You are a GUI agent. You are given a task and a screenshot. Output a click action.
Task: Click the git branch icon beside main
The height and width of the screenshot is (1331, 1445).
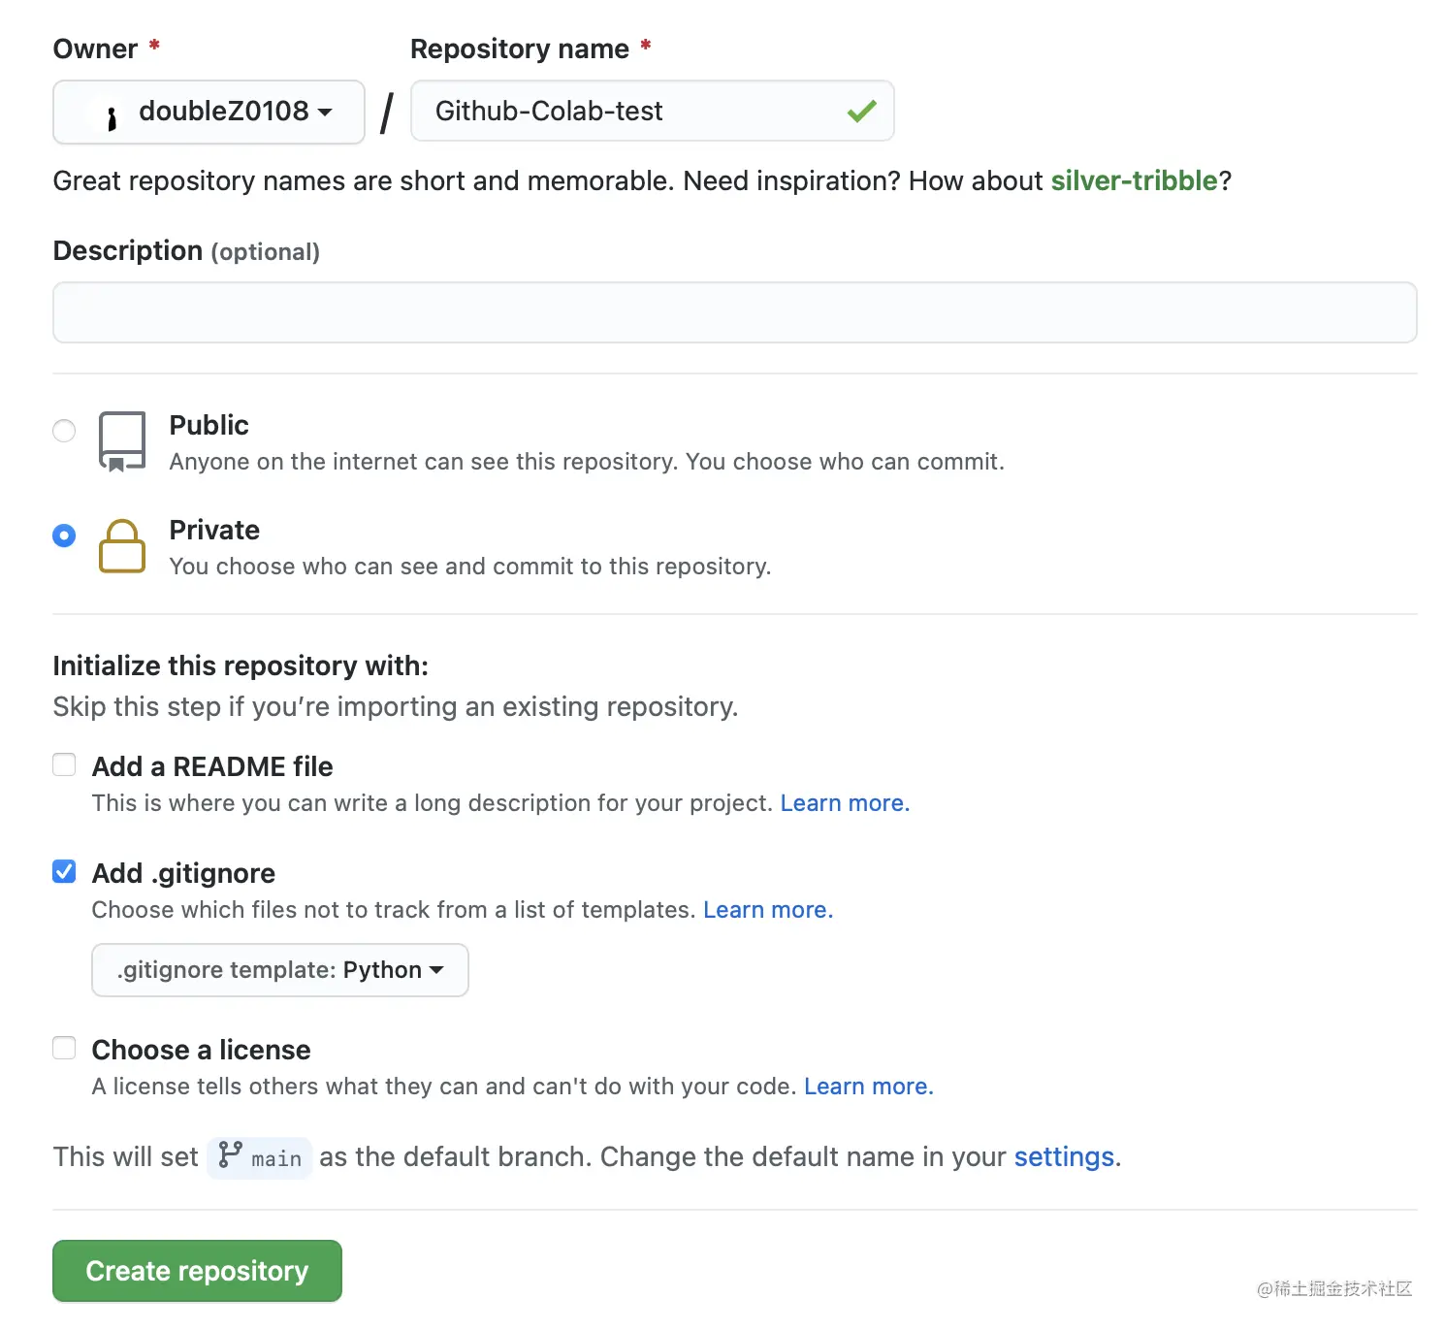[x=230, y=1155]
